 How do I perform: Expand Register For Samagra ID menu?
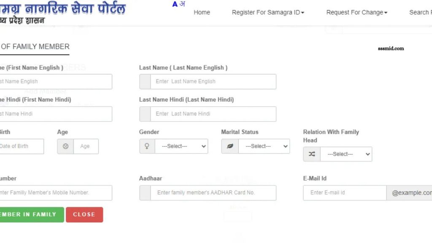click(x=268, y=12)
